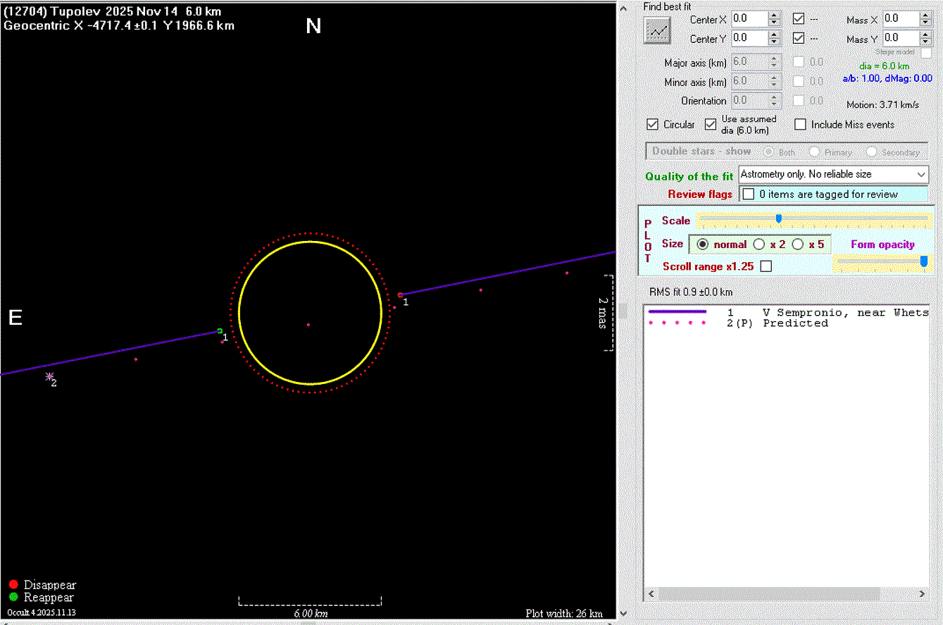Click the Scale slider handle
The height and width of the screenshot is (625, 943).
pyautogui.click(x=778, y=219)
